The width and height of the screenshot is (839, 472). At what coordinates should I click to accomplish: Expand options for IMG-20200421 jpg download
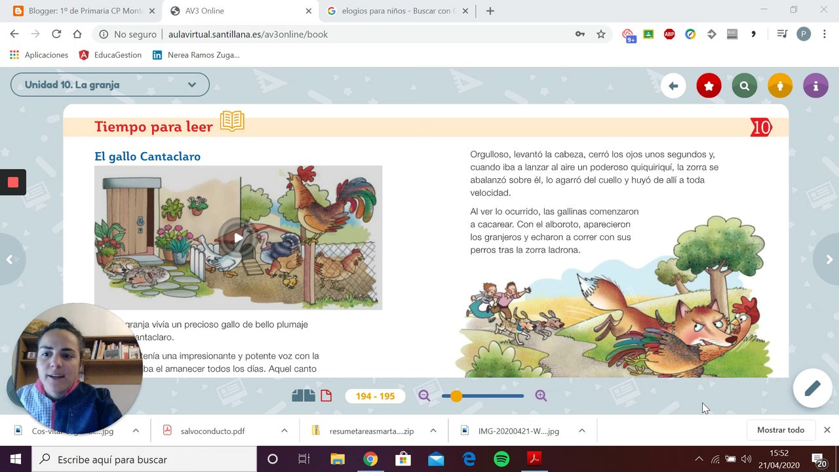[582, 431]
